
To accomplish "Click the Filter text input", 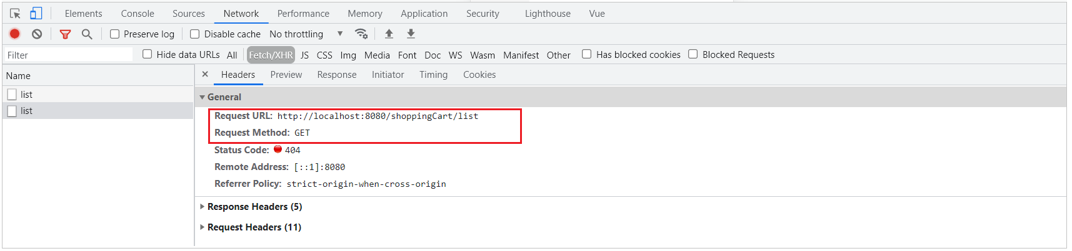I will pos(69,55).
